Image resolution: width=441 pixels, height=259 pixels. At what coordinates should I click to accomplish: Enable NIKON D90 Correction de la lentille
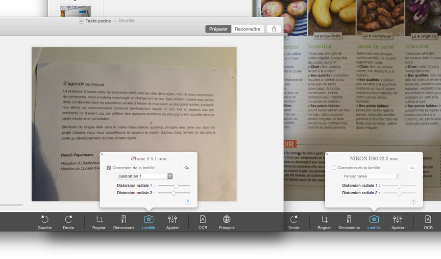(334, 168)
